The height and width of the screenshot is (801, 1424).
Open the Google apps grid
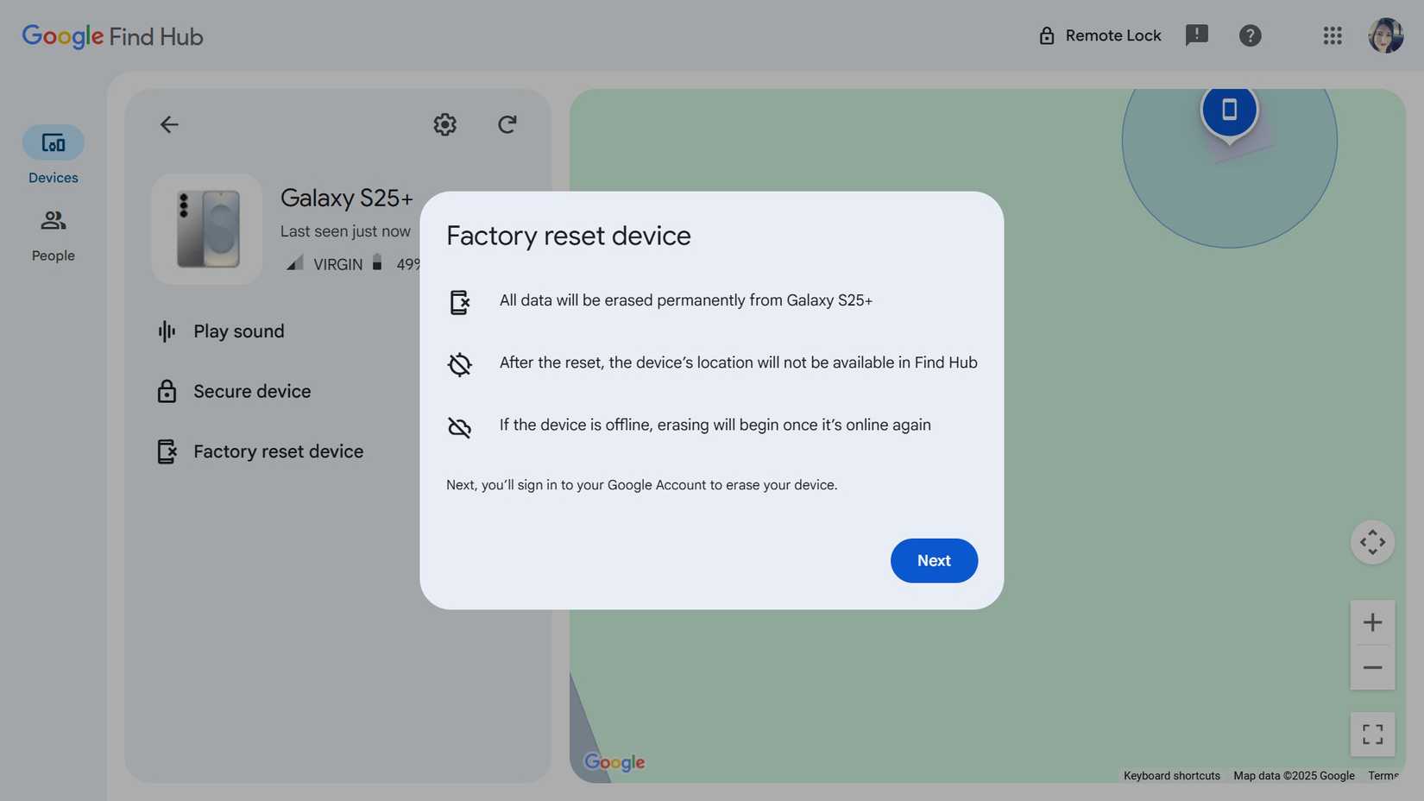click(x=1333, y=35)
